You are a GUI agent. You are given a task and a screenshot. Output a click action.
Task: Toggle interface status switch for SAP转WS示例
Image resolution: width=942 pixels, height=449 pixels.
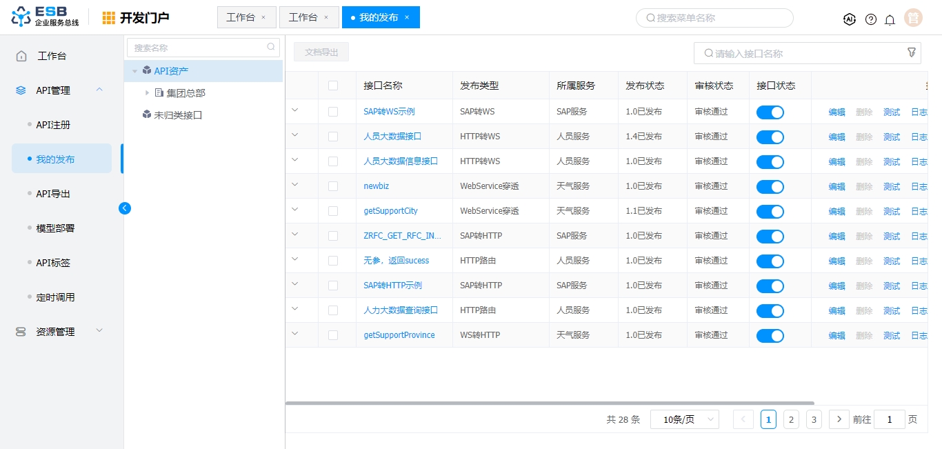coord(770,112)
